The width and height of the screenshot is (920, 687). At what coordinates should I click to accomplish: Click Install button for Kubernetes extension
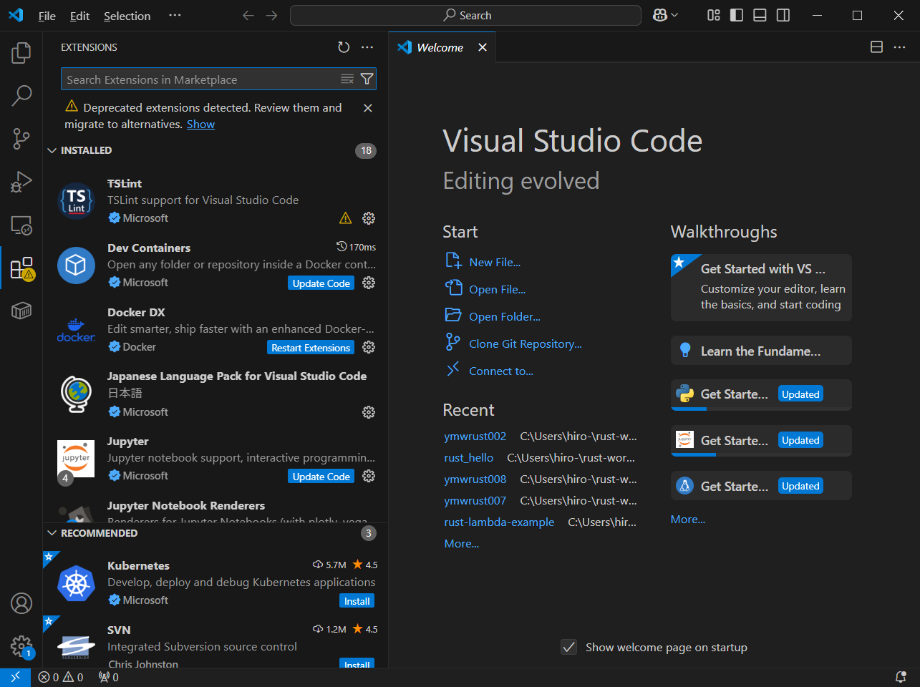[x=357, y=601]
